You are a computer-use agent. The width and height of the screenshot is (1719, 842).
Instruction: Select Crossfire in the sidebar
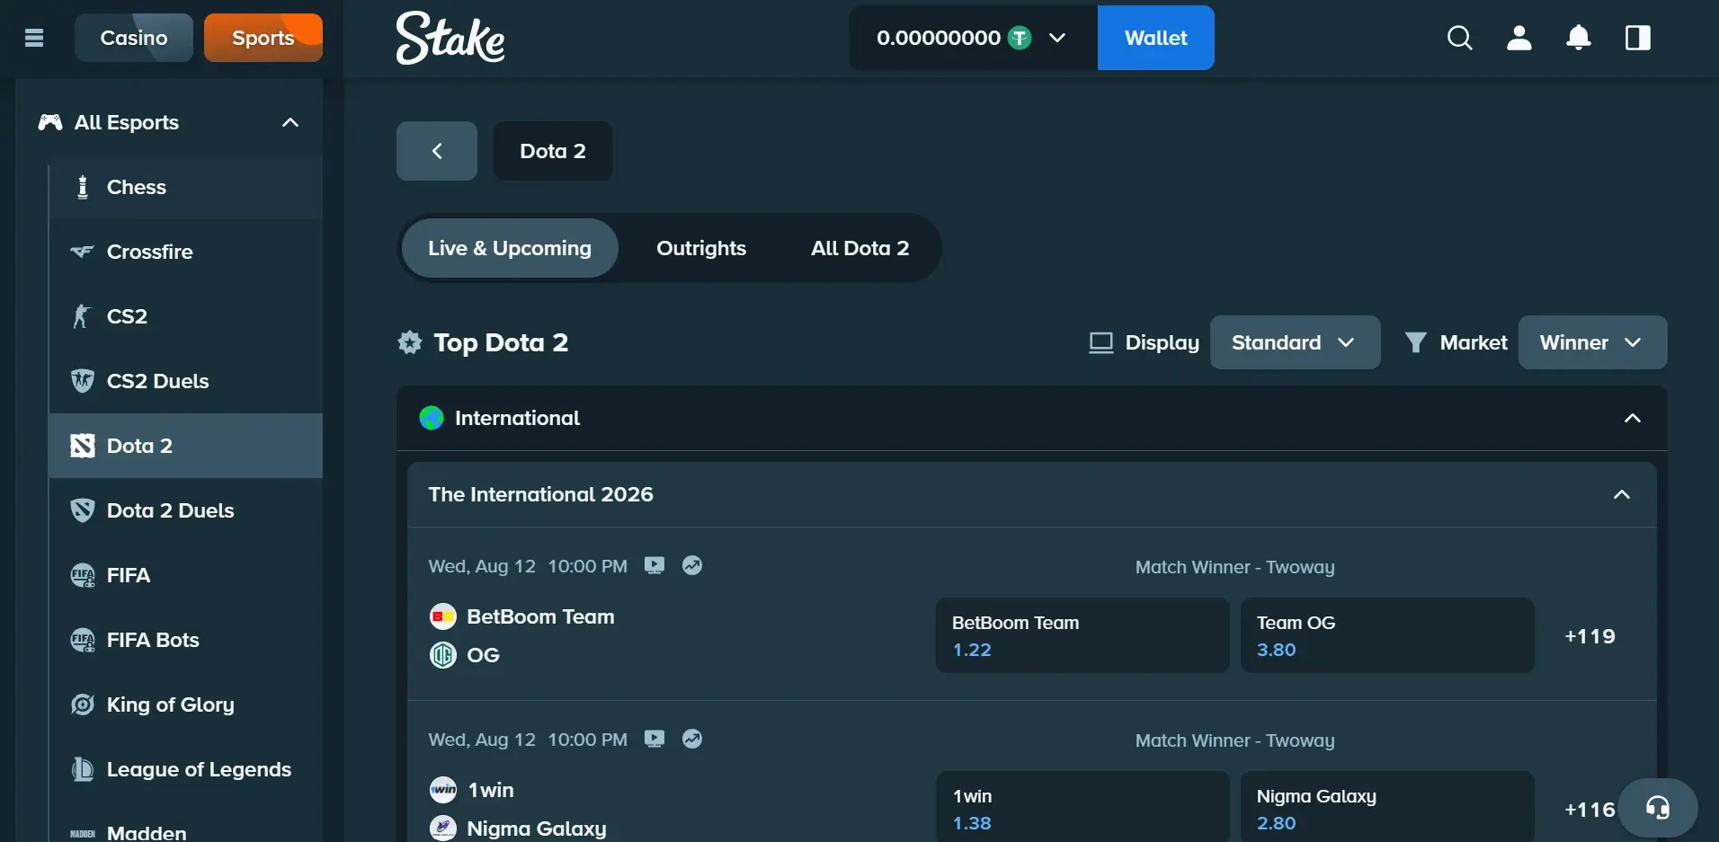pos(185,252)
